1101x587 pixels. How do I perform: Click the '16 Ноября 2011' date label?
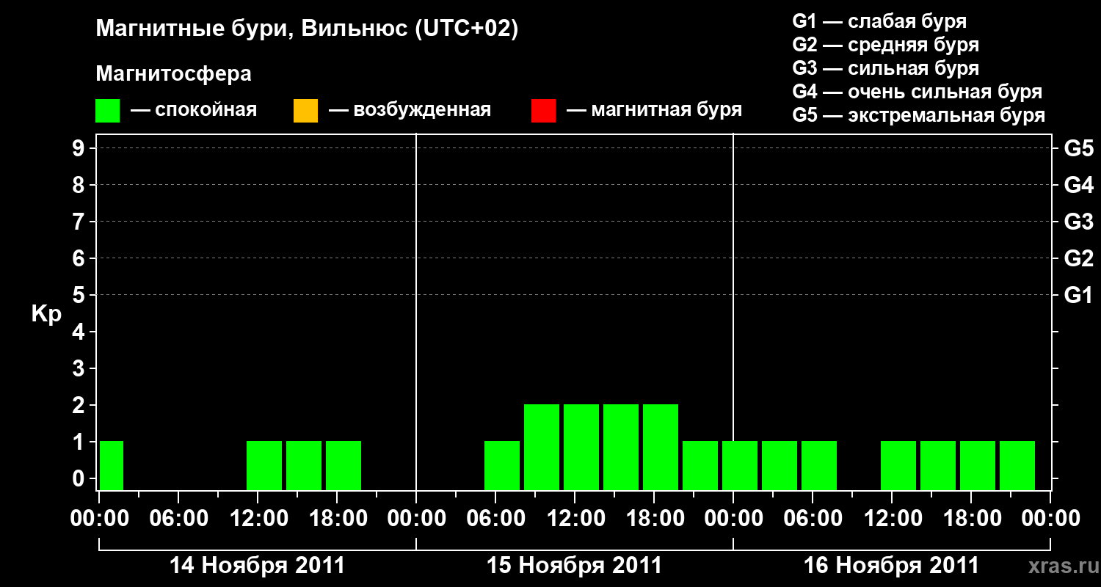click(891, 566)
